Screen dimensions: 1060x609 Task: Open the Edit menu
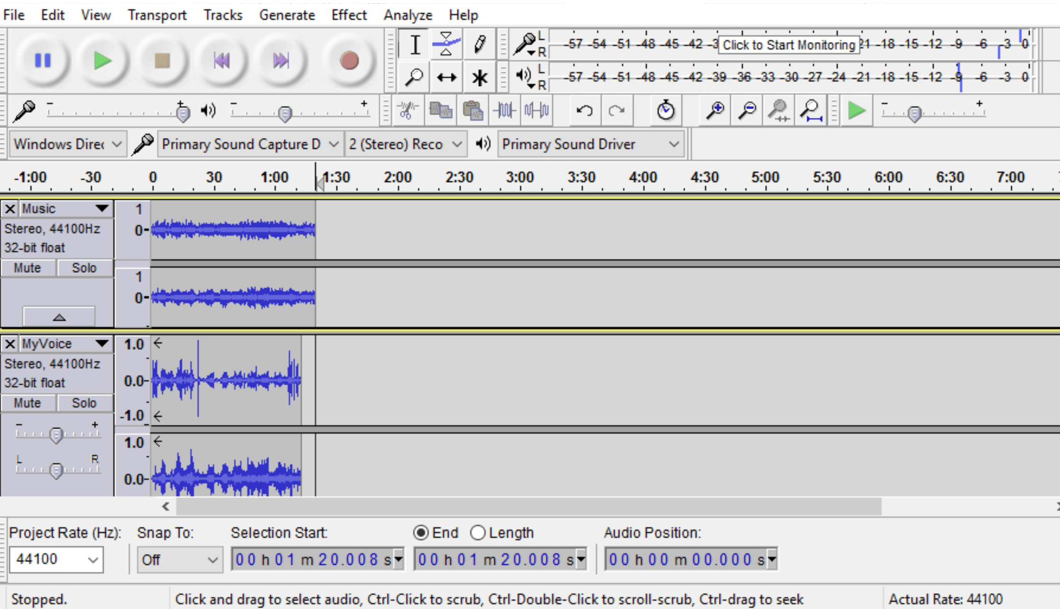point(52,15)
